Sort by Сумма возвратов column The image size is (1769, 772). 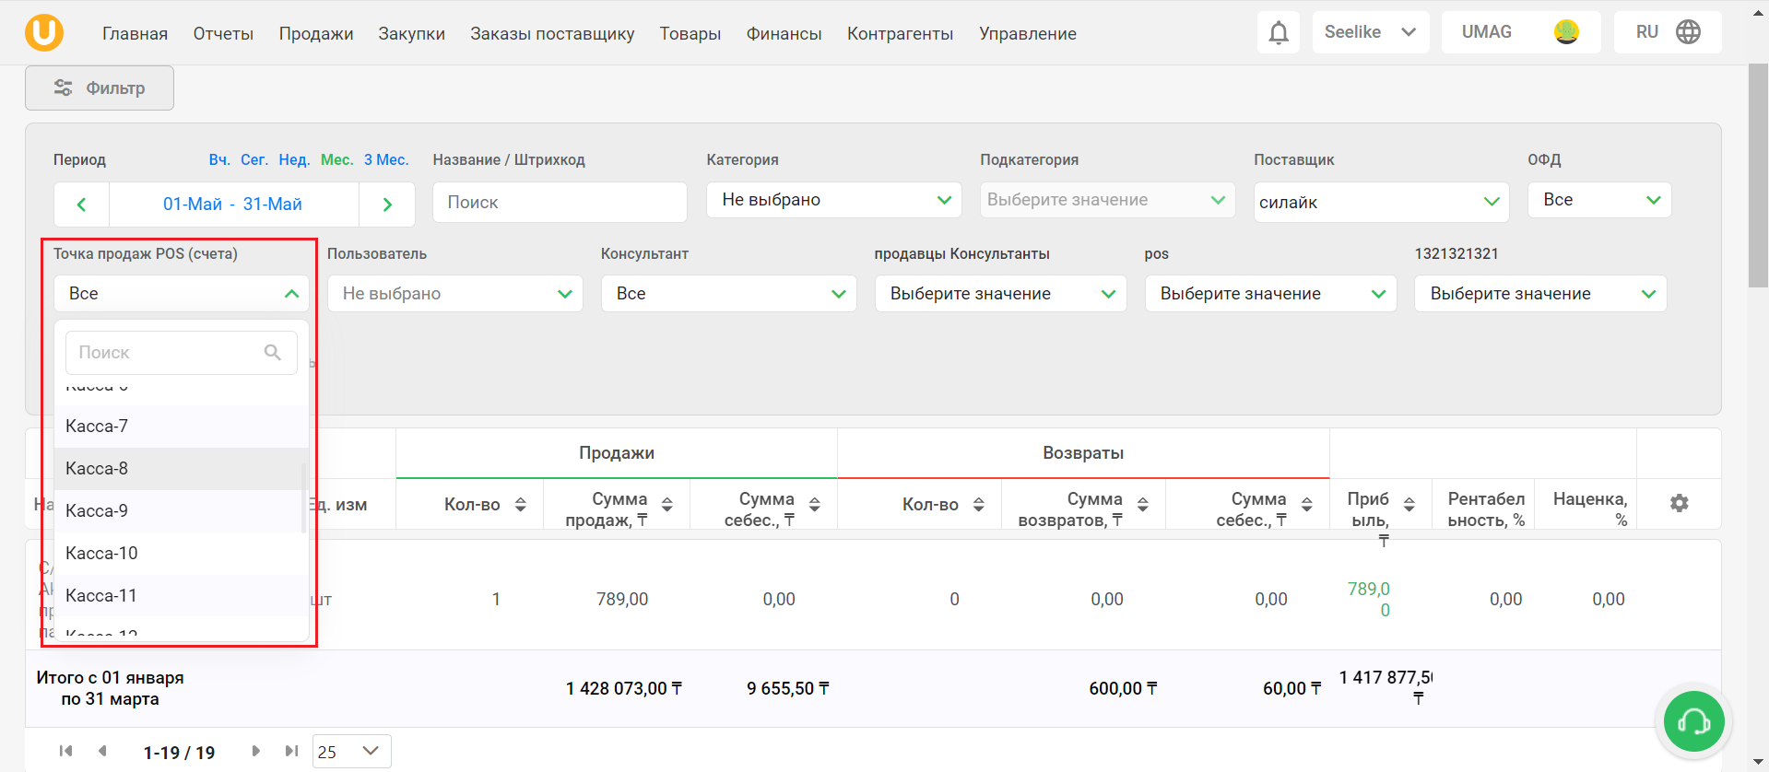click(x=1143, y=505)
